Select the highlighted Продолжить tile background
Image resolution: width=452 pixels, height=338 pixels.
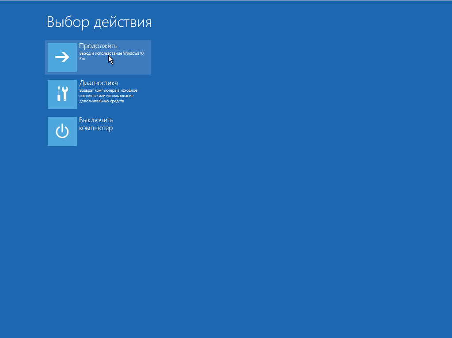(98, 57)
